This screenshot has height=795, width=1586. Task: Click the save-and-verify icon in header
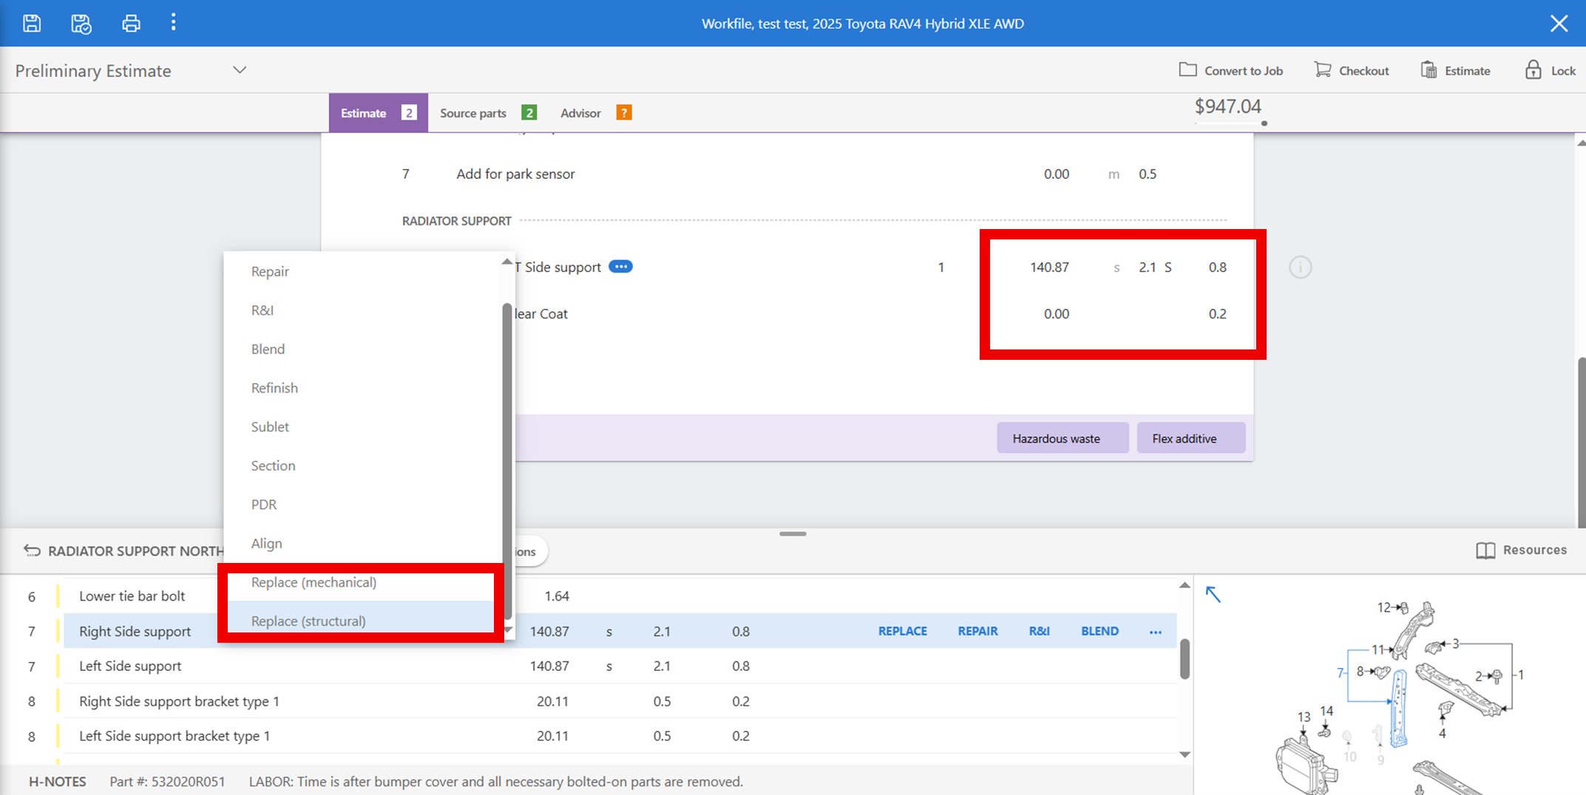coord(81,23)
